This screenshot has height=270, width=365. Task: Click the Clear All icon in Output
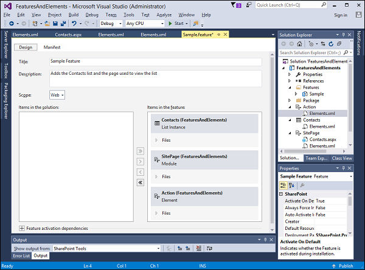[x=198, y=249]
